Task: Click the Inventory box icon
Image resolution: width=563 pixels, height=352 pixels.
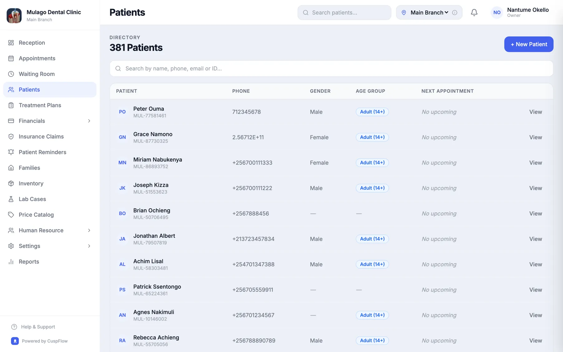Action: pyautogui.click(x=11, y=183)
